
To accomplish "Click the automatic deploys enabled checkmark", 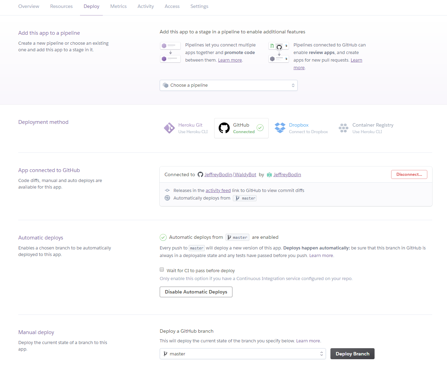I will point(163,237).
